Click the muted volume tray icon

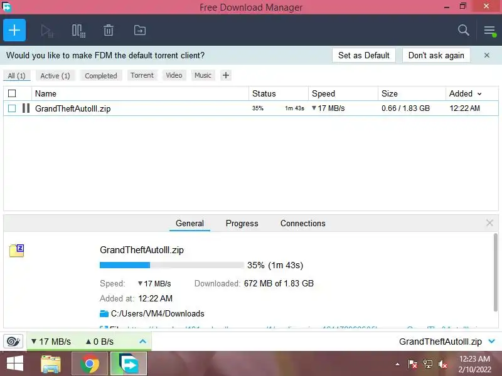coord(442,364)
